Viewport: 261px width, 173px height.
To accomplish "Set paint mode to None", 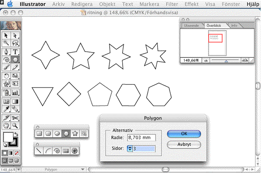I will click(x=16, y=153).
